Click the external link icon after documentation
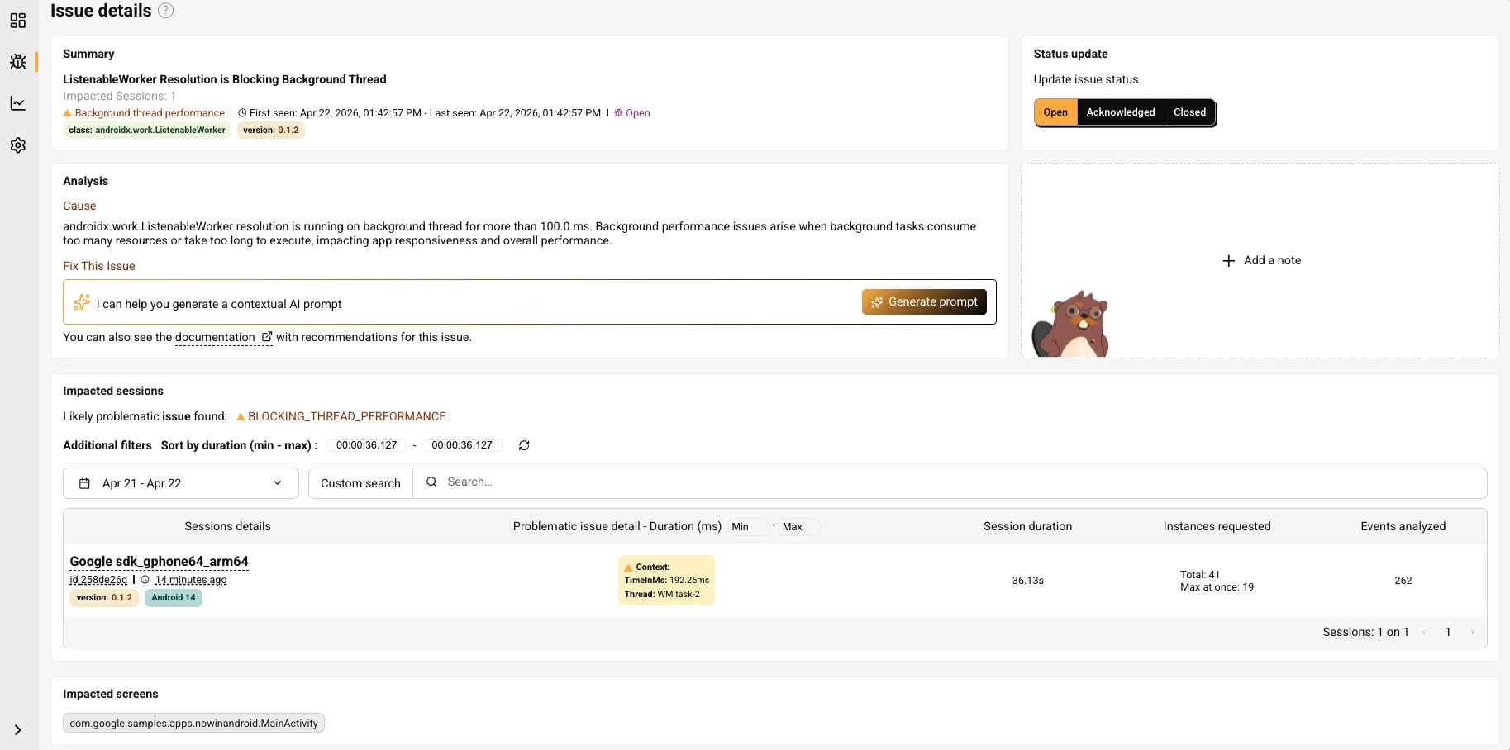Viewport: 1510px width, 750px height. pyautogui.click(x=267, y=337)
